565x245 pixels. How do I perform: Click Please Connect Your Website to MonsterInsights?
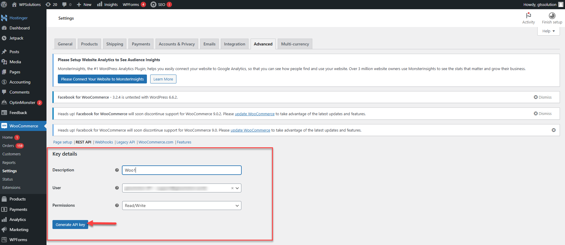pyautogui.click(x=102, y=79)
